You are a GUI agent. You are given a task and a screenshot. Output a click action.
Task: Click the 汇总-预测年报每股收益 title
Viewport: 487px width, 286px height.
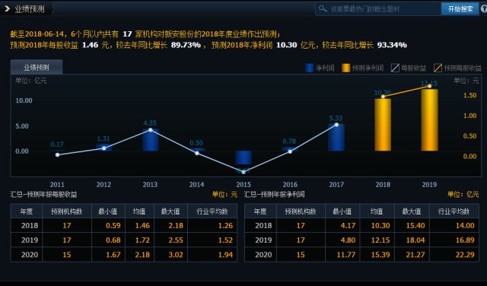(43, 195)
